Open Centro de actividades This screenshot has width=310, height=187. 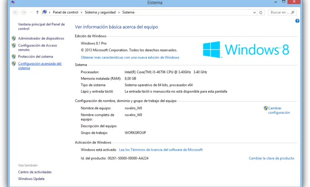(35, 172)
